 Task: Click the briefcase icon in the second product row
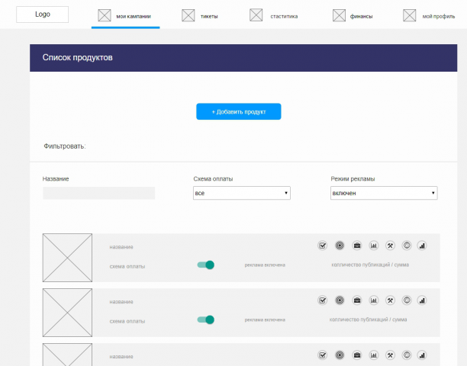coord(357,300)
